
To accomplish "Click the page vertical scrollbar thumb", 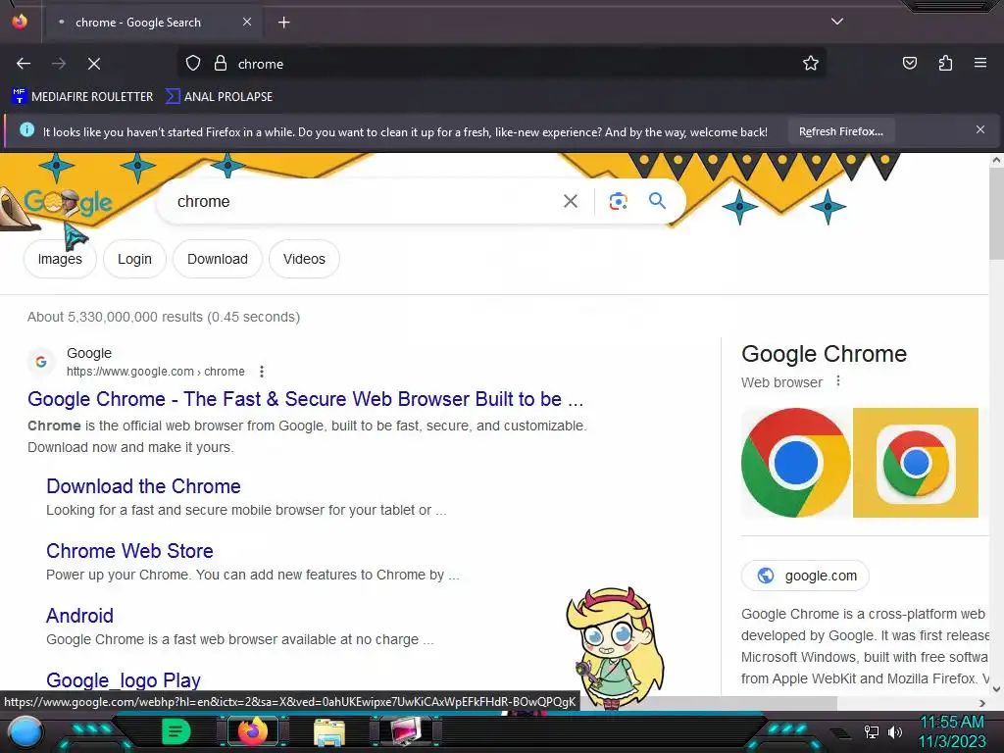I will pos(996,215).
